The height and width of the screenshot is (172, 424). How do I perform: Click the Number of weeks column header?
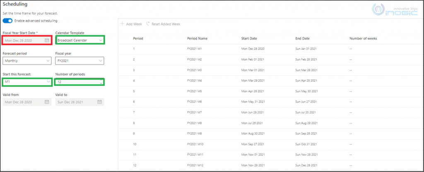point(363,38)
